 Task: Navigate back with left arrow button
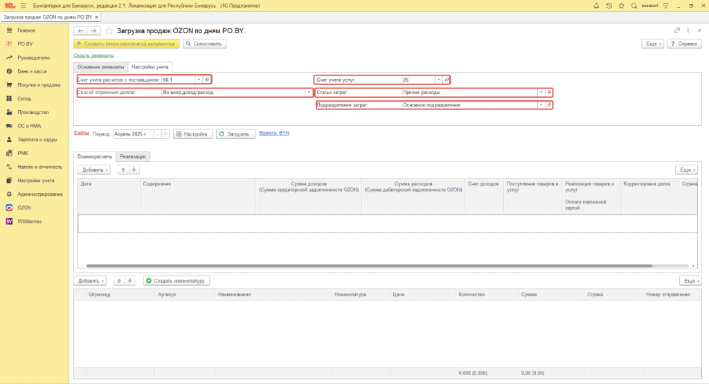point(80,30)
